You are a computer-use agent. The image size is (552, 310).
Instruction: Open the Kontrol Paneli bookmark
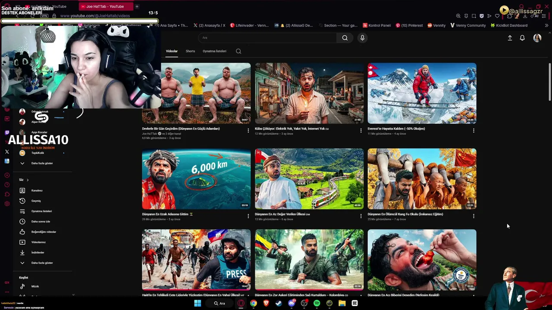tap(377, 25)
